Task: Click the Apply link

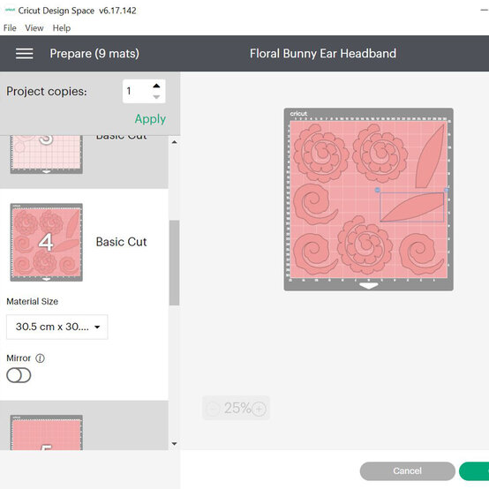Action: [x=150, y=119]
